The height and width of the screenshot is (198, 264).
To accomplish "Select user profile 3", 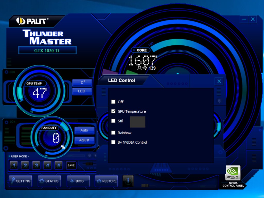I will tap(36, 165).
